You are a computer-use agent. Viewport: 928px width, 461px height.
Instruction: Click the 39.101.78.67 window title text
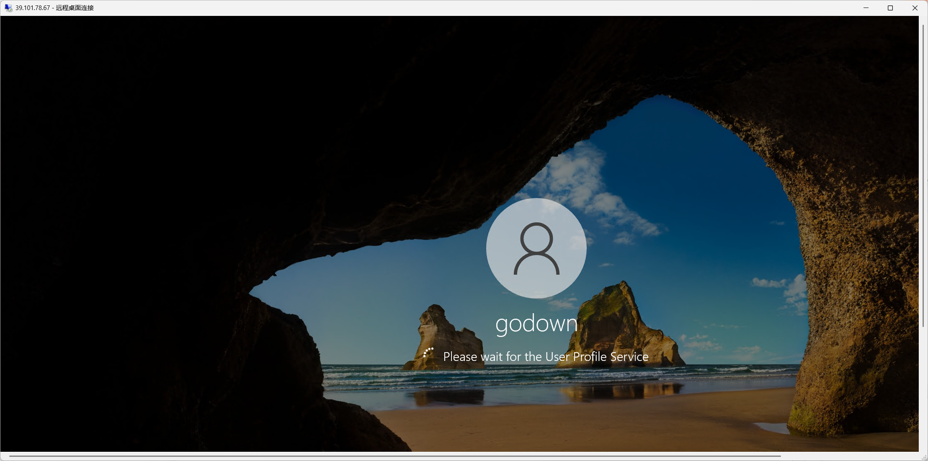(54, 8)
